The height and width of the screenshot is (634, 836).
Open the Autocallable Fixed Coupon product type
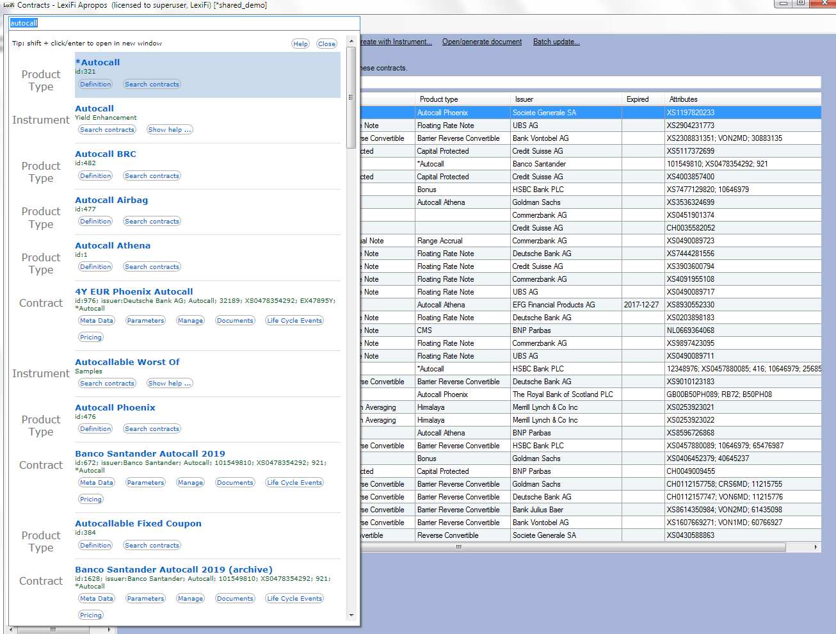[138, 523]
